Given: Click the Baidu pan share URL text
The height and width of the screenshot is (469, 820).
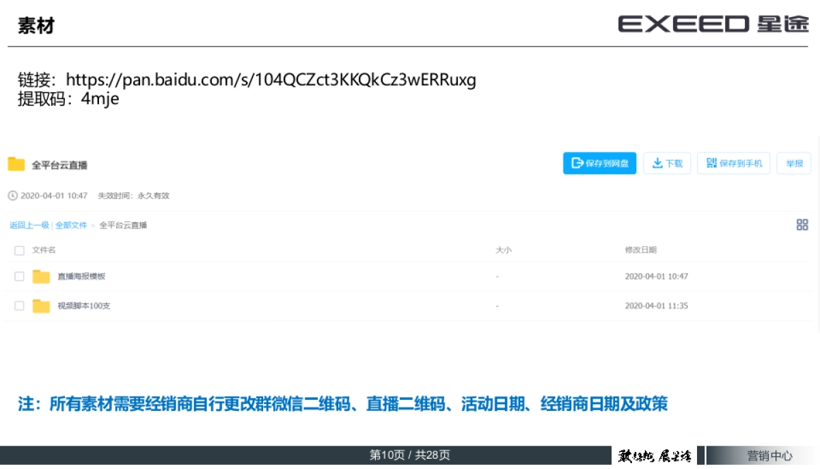Looking at the screenshot, I should tap(271, 80).
